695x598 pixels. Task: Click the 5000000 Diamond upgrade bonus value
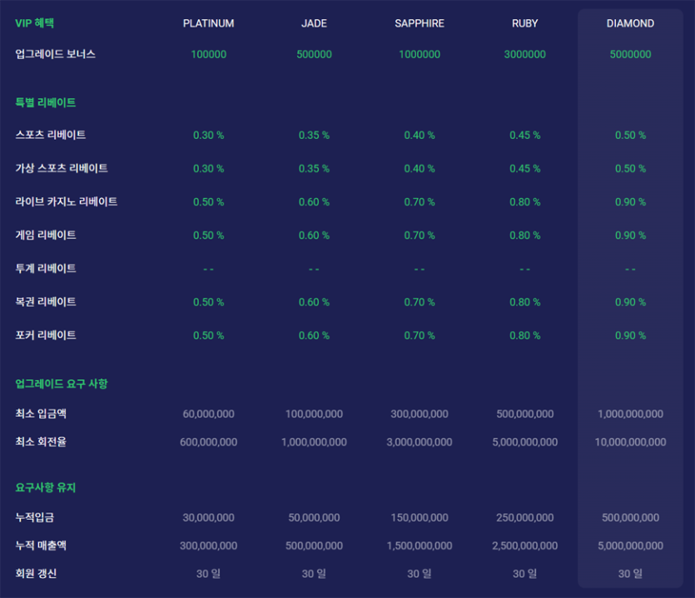click(x=630, y=54)
